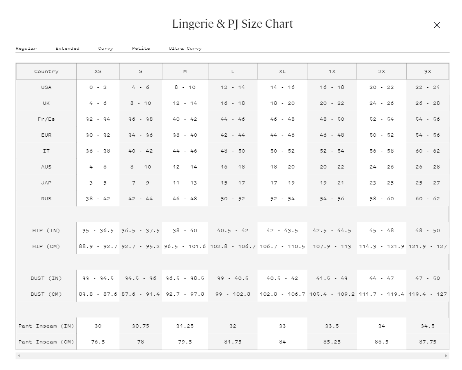Click the horizontal scrollbar track under table
This screenshot has width=462, height=370.
click(x=233, y=356)
